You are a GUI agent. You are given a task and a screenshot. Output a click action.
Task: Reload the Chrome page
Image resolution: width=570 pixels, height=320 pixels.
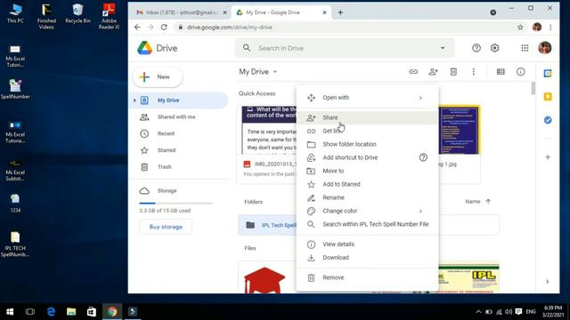click(164, 28)
